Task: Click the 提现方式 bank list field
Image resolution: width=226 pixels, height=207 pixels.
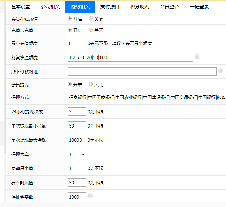Action: 146,97
